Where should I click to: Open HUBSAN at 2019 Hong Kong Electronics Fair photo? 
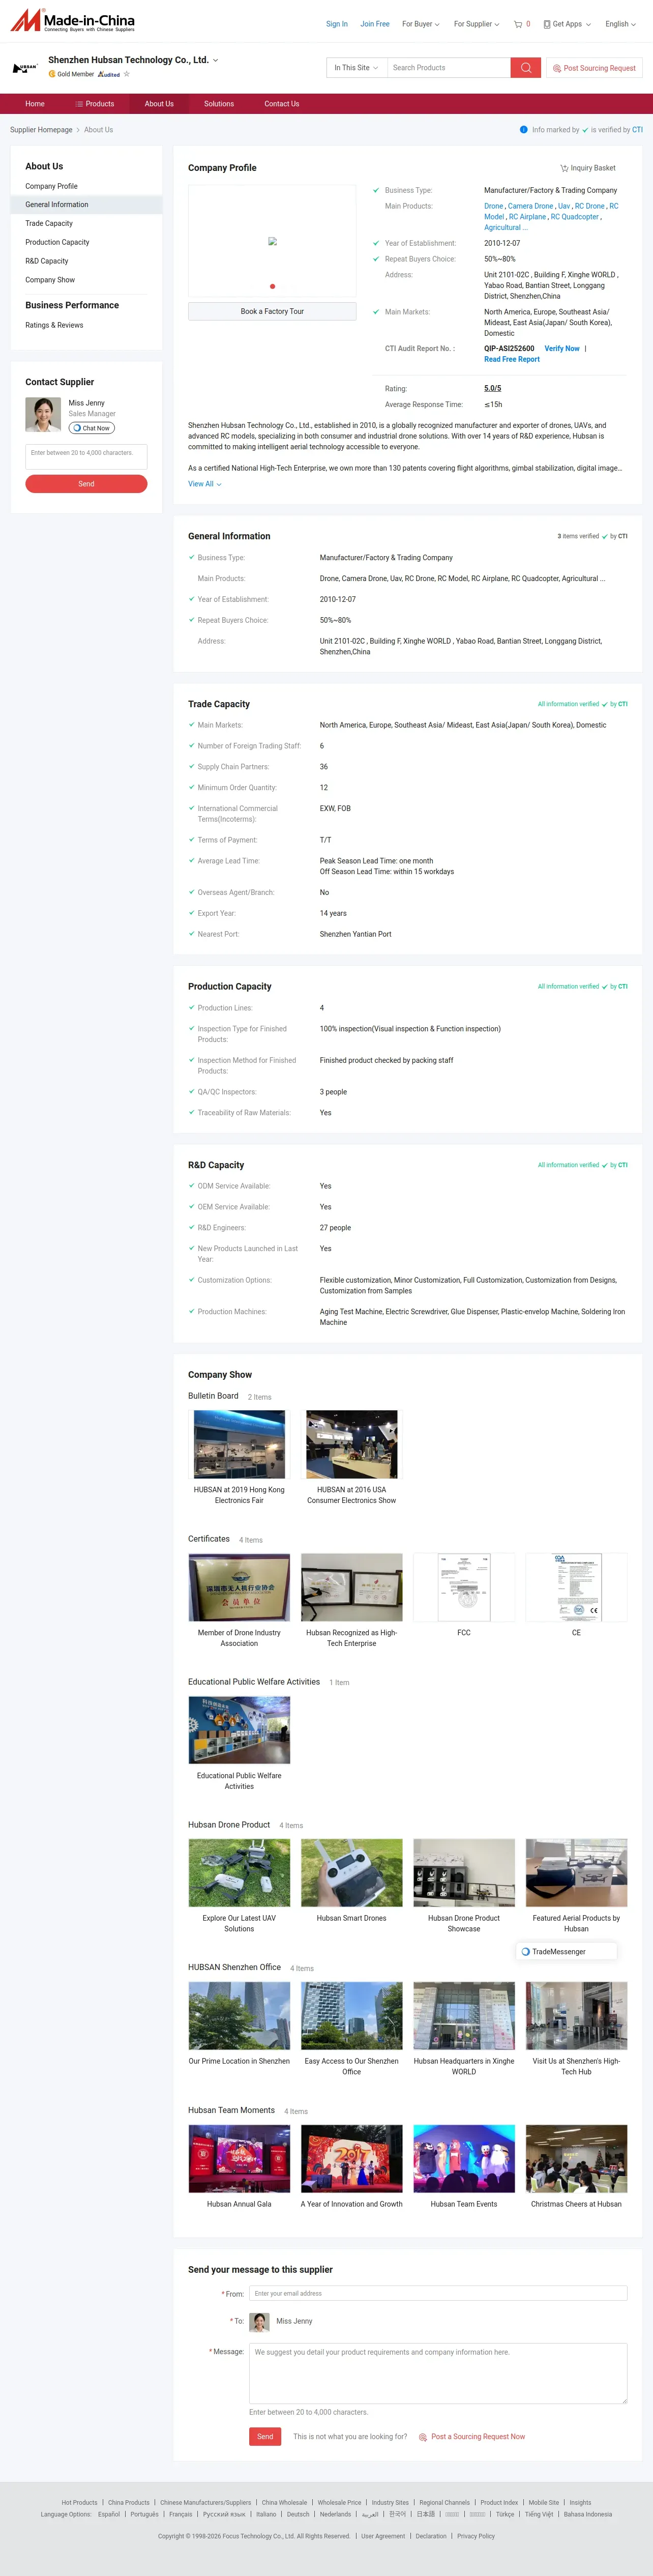(x=239, y=1444)
